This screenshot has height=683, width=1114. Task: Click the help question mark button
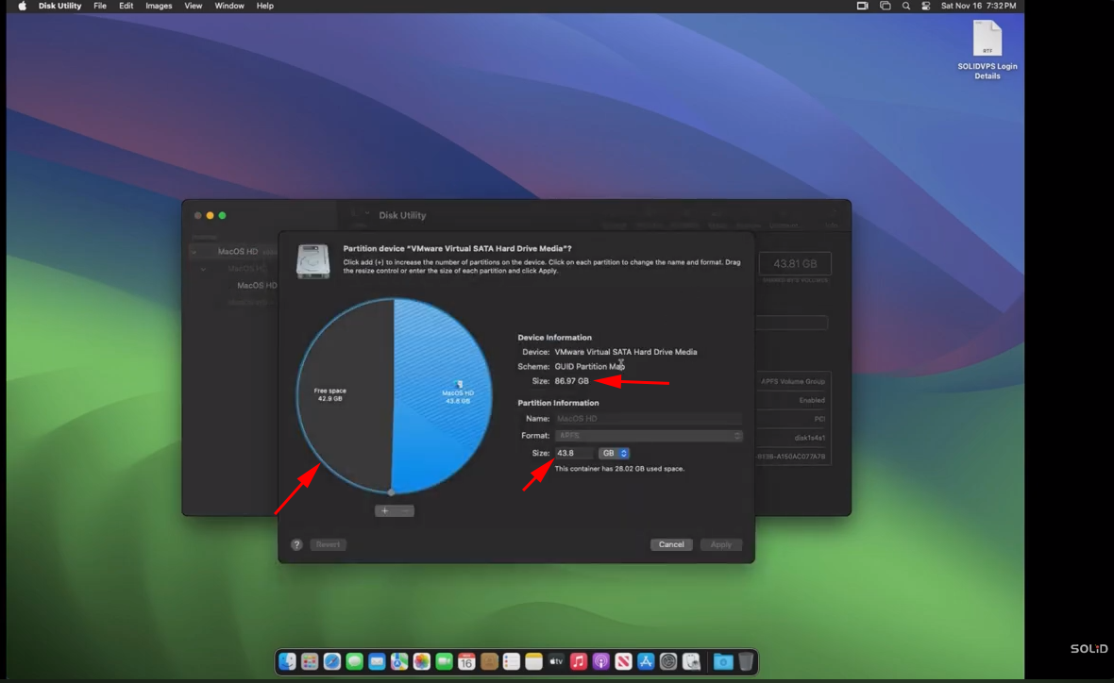click(296, 544)
